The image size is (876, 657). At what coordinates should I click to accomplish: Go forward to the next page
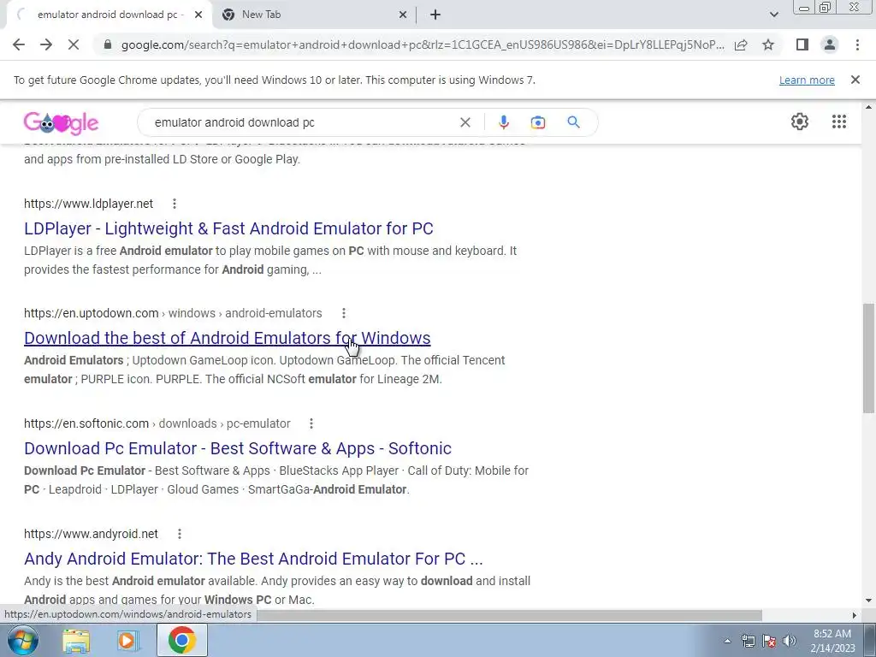tap(46, 44)
